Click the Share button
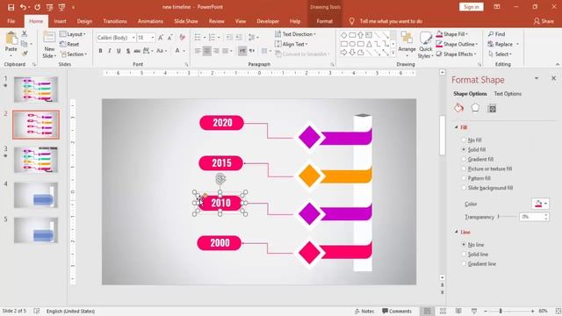This screenshot has height=316, width=562. point(544,21)
